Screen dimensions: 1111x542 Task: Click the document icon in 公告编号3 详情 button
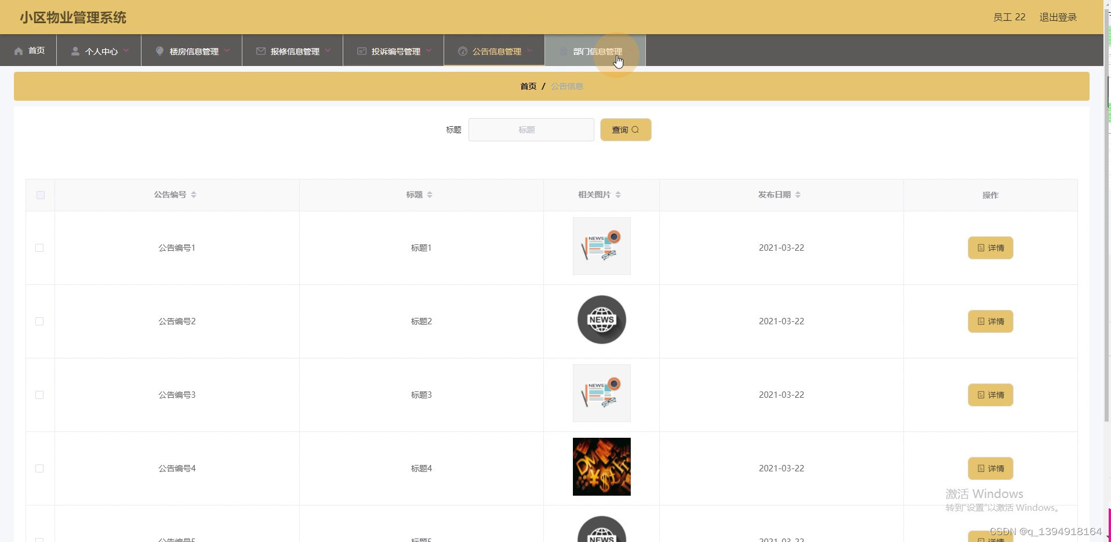[x=981, y=395]
